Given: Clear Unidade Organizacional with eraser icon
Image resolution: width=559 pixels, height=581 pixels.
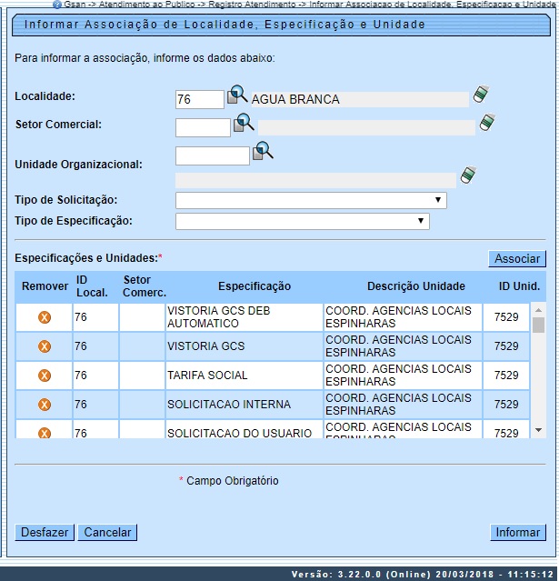Looking at the screenshot, I should (x=468, y=174).
